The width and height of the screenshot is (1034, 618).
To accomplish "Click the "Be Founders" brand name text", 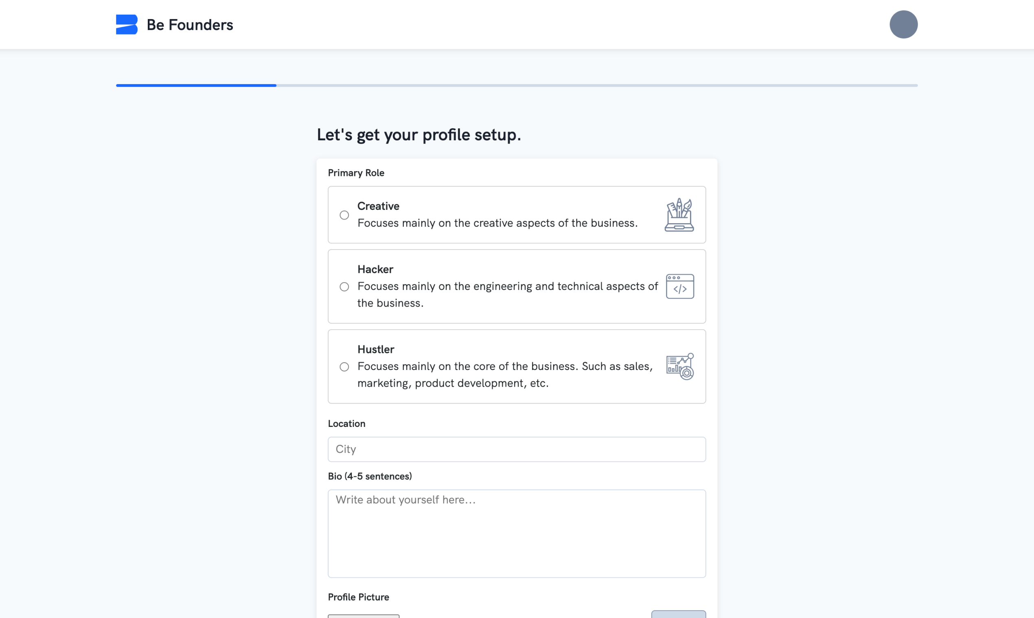I will pyautogui.click(x=190, y=25).
